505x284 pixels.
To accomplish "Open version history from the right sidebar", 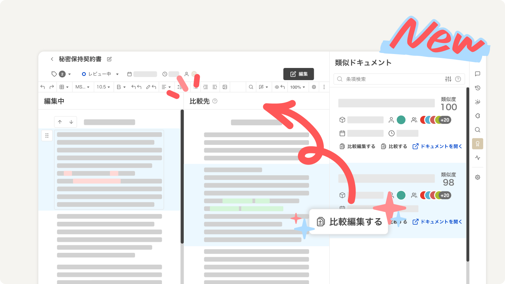I will (477, 88).
